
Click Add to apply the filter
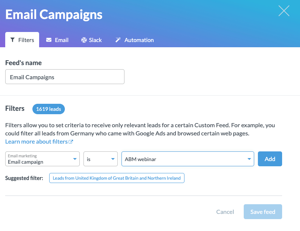tap(270, 159)
